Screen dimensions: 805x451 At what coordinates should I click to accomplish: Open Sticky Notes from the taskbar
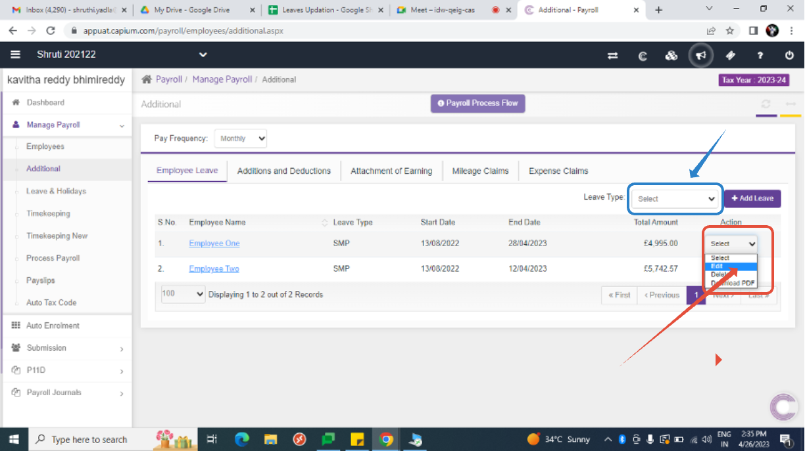tap(357, 439)
